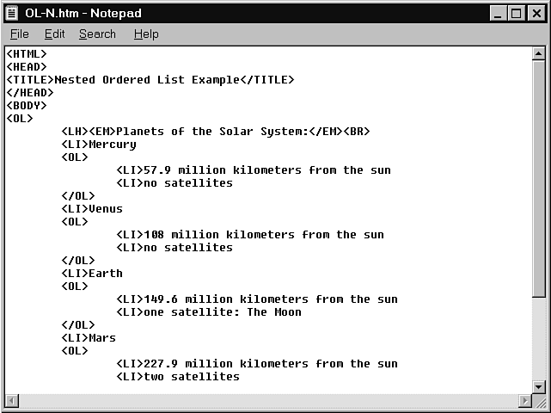Click '108 million kilometers from the sun'
Screen dimensions: 551x413
(x=264, y=235)
